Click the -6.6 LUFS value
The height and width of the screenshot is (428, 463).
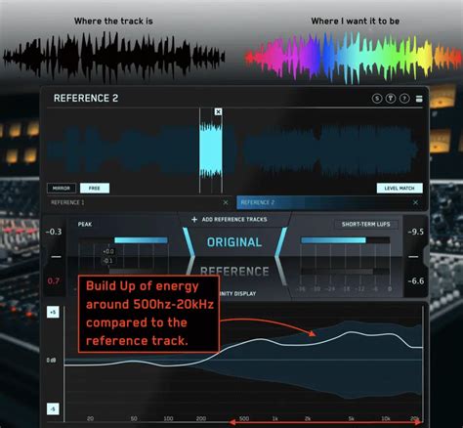[x=416, y=280]
